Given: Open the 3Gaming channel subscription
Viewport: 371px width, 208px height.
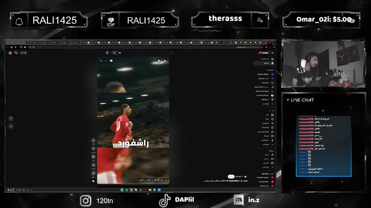Looking at the screenshot, I should point(264,79).
